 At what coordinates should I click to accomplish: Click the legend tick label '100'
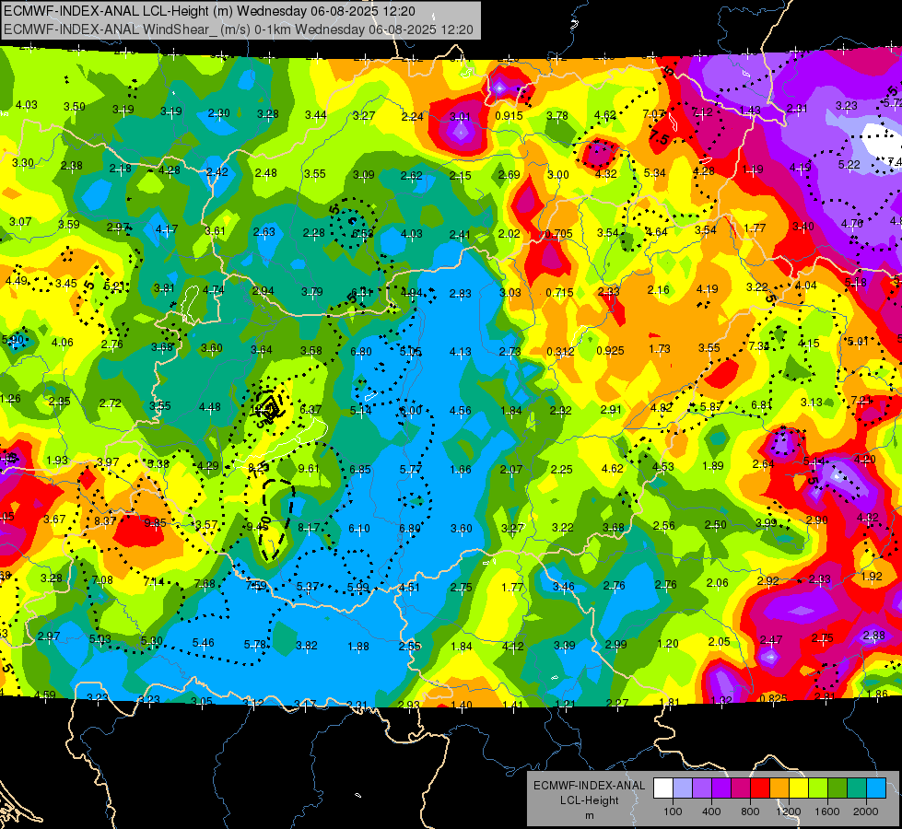click(673, 811)
